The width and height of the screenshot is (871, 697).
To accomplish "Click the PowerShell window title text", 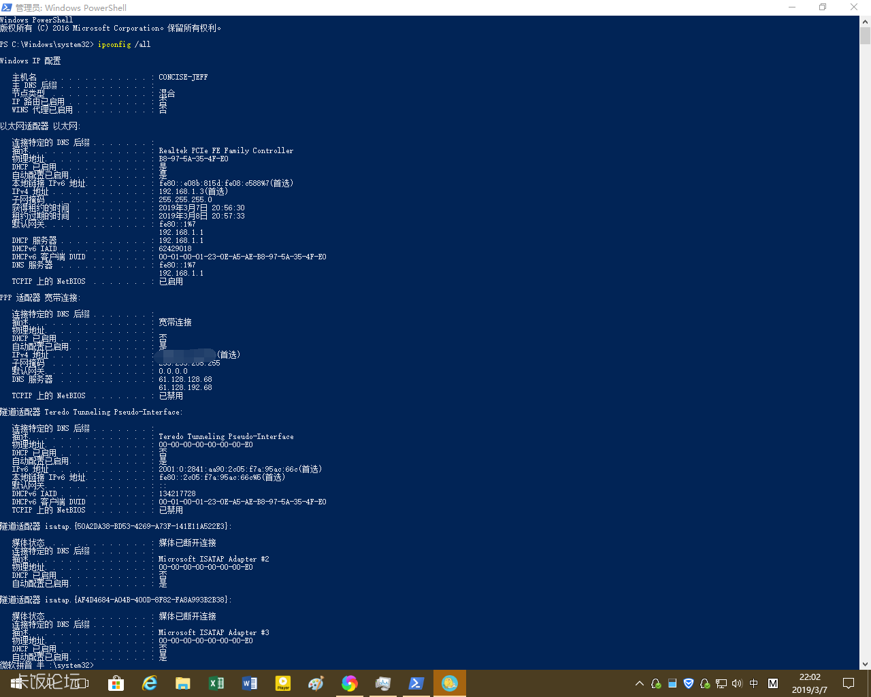I will pos(71,7).
